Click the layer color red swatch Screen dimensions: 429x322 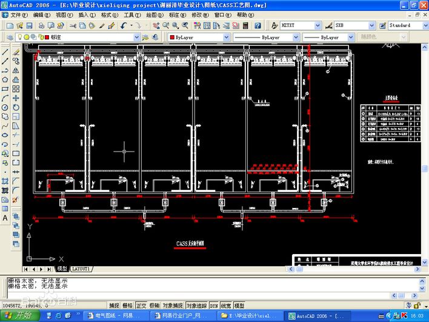[47, 37]
